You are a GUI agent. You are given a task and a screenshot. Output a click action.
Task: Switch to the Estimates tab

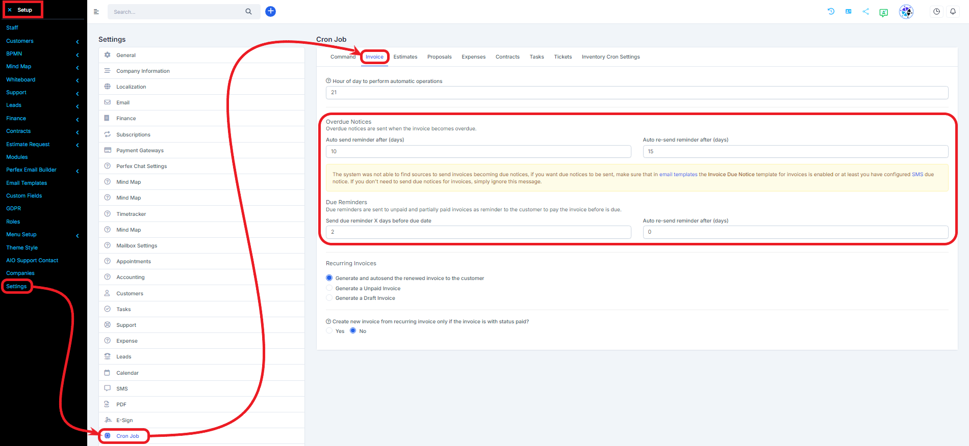405,57
